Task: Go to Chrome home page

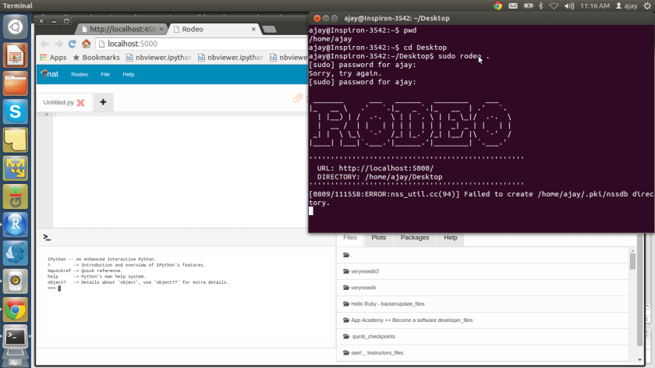Action: (86, 44)
